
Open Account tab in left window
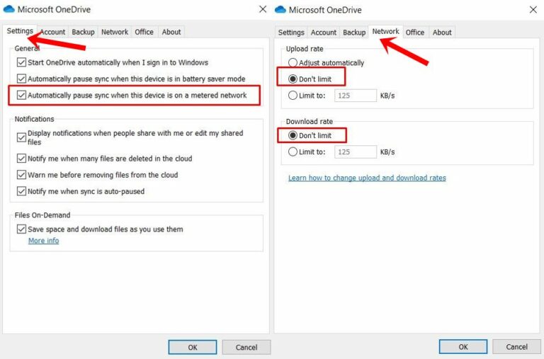point(52,32)
